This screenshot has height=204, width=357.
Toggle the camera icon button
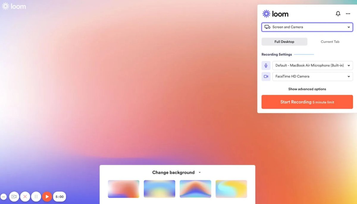266,76
